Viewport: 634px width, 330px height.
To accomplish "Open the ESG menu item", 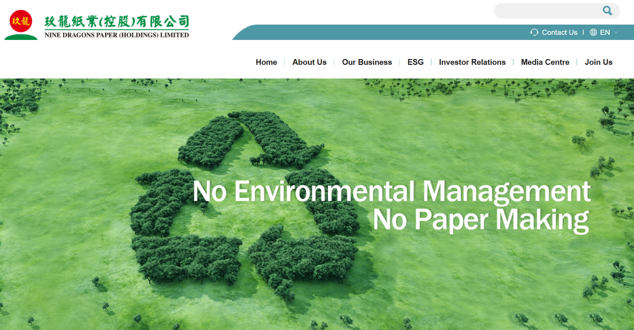I will pos(415,62).
